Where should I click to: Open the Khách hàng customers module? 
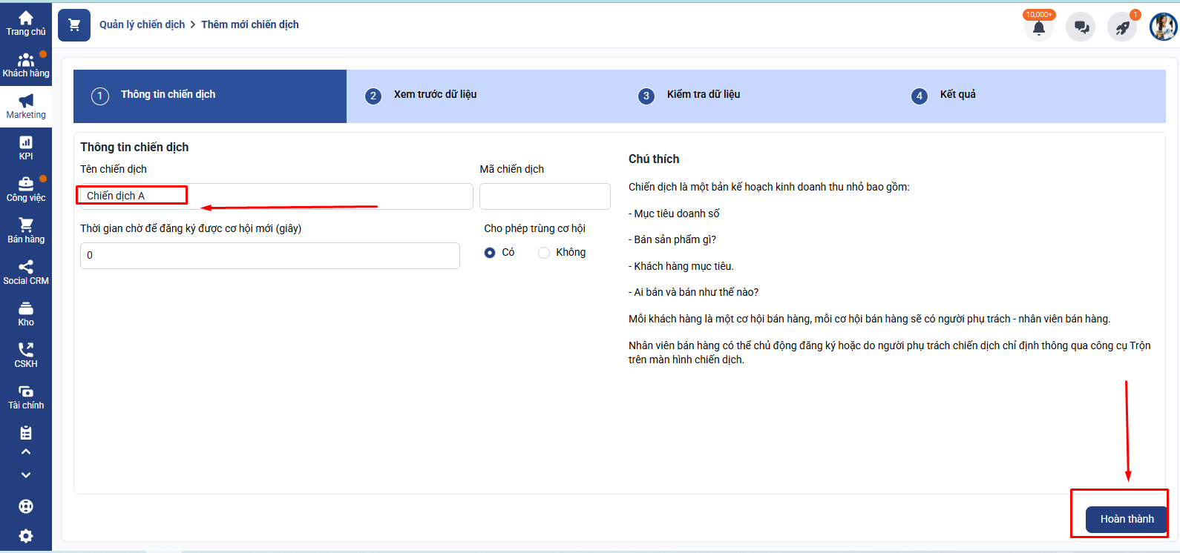click(x=26, y=65)
